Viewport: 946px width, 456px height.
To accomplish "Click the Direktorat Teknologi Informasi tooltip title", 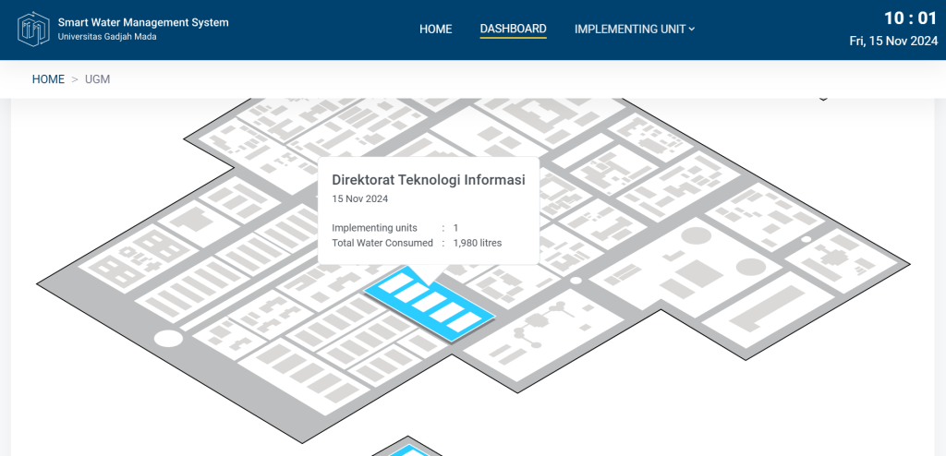I will [x=428, y=180].
